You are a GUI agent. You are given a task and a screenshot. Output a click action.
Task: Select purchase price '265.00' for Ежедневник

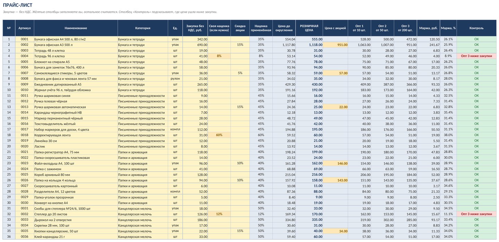(195, 84)
